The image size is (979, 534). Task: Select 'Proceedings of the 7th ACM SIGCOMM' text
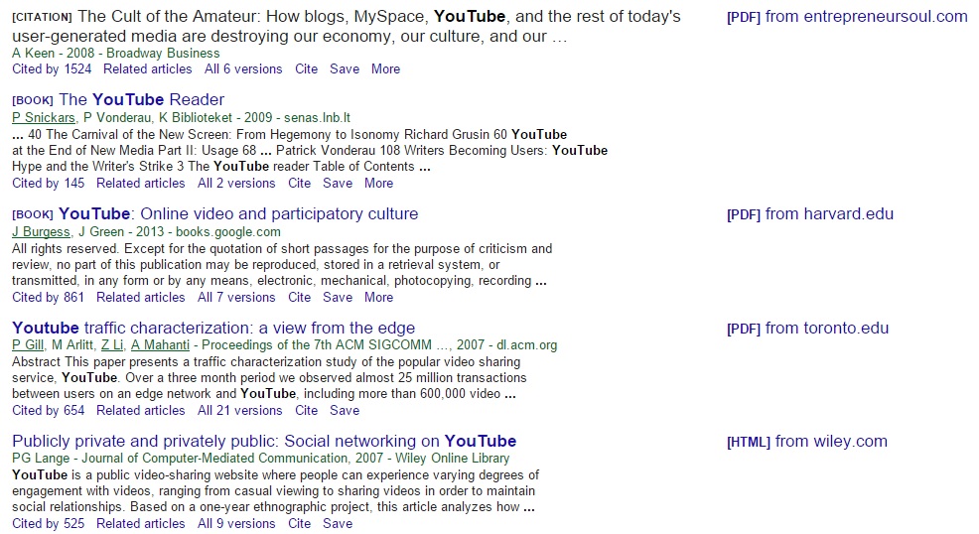point(317,345)
